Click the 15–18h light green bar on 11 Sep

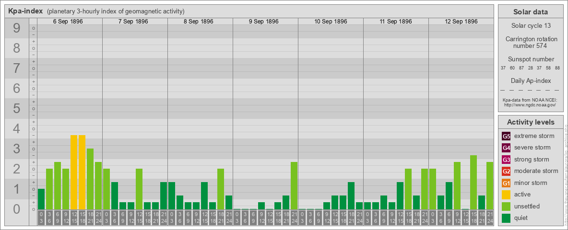click(x=408, y=189)
